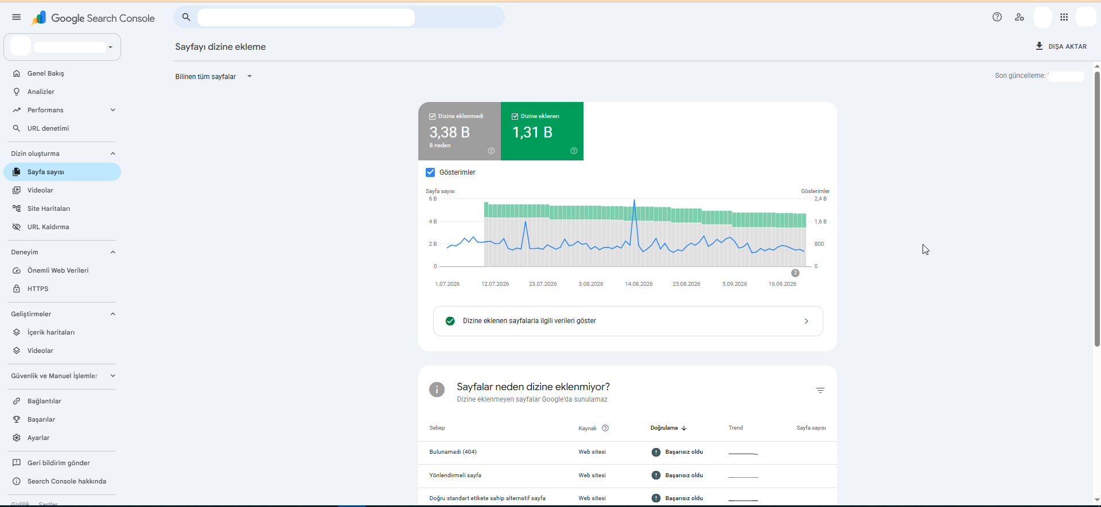Image resolution: width=1101 pixels, height=507 pixels.
Task: Open the Google apps grid
Action: (x=1064, y=17)
